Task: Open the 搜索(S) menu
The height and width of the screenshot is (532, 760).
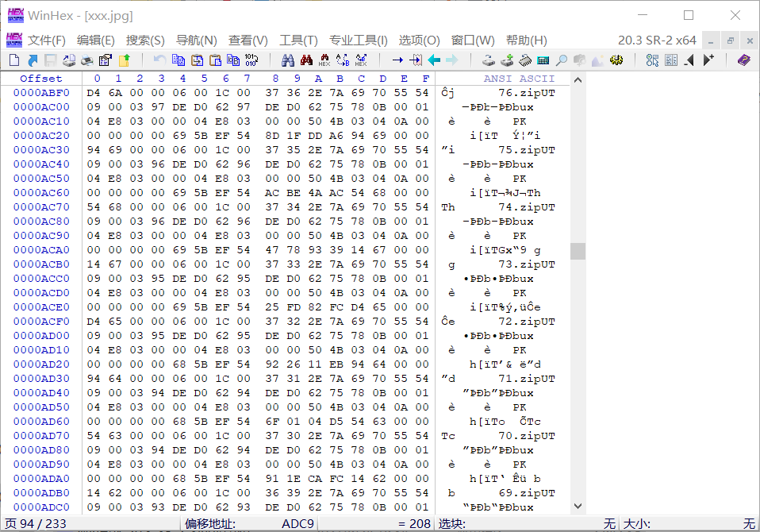Action: pyautogui.click(x=145, y=40)
